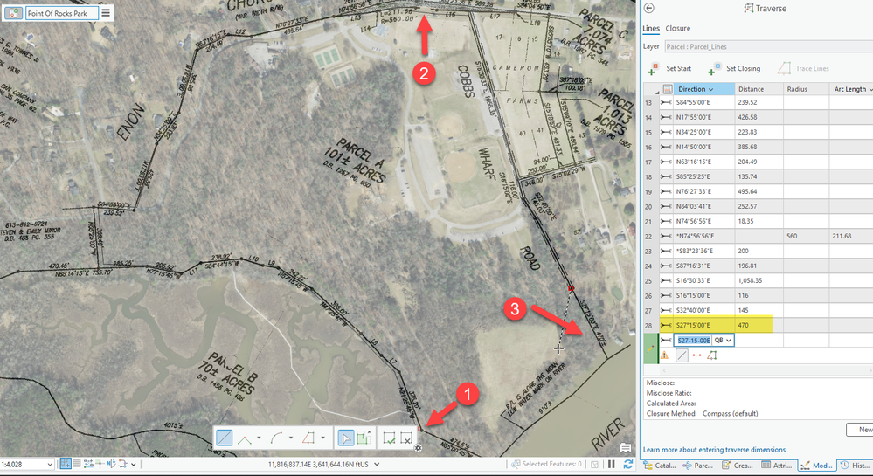Choose the Arc segment tool in the editing toolbar
Viewport: 873px width, 476px height.
277,438
